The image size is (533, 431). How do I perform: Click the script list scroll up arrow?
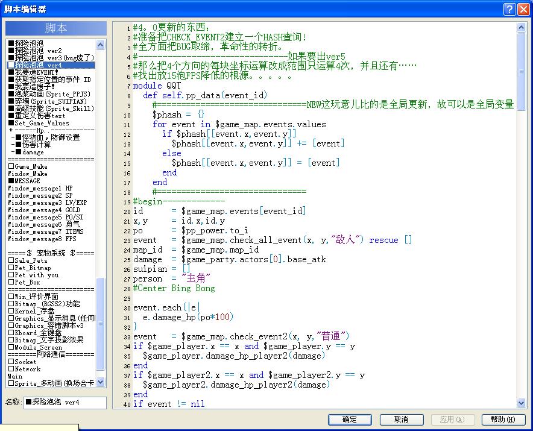(x=100, y=45)
